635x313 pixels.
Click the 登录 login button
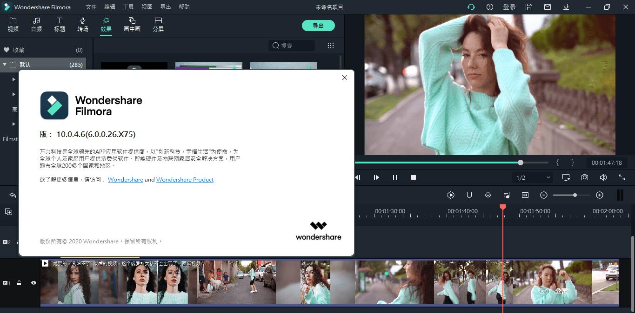tap(509, 7)
